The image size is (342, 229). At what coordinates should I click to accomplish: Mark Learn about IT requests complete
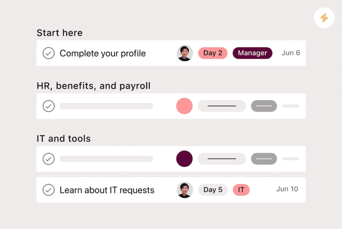pos(48,190)
